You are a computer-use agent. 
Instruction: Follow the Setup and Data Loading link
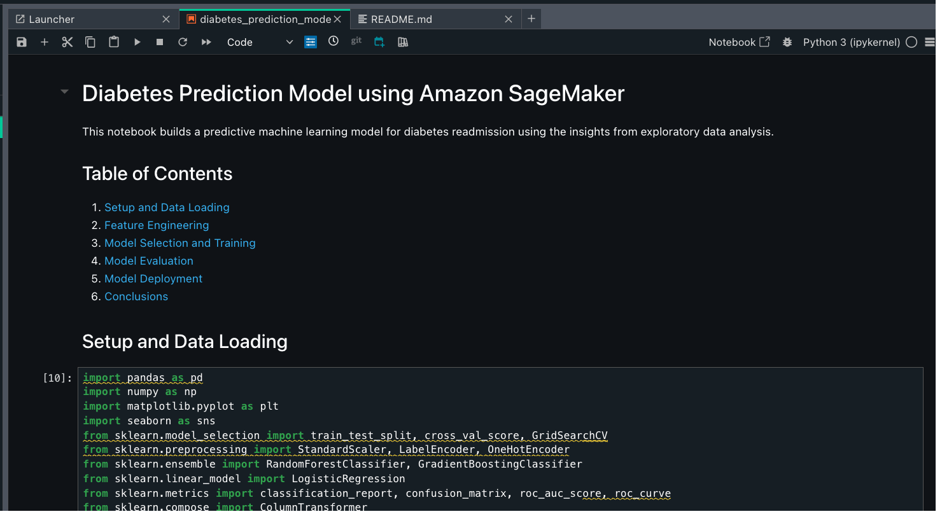tap(167, 207)
